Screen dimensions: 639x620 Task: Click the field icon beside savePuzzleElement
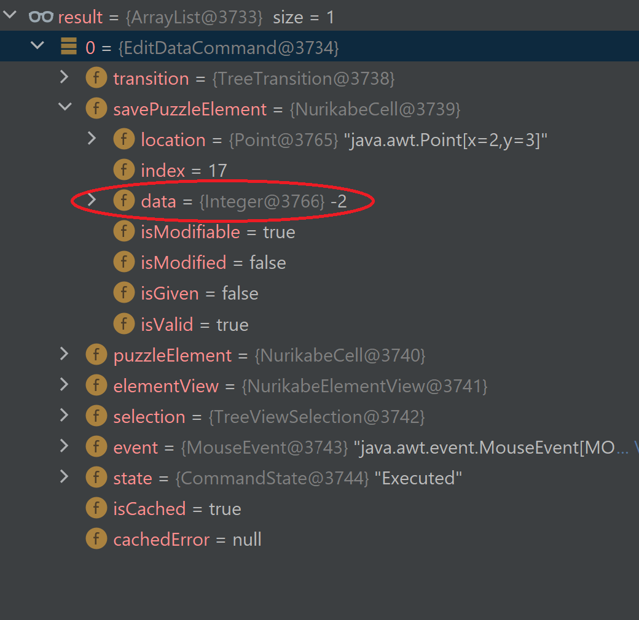coord(96,109)
